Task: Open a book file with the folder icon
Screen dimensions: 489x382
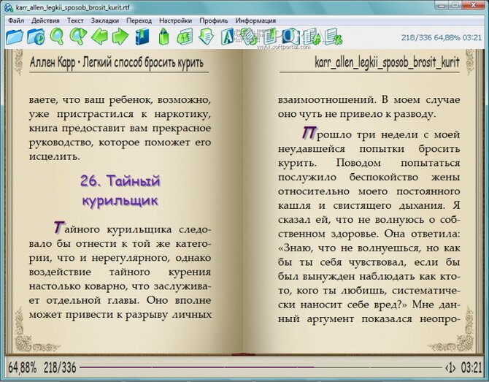Action: [15, 37]
